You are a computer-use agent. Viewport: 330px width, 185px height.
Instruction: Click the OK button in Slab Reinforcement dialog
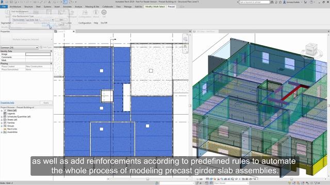point(48,25)
